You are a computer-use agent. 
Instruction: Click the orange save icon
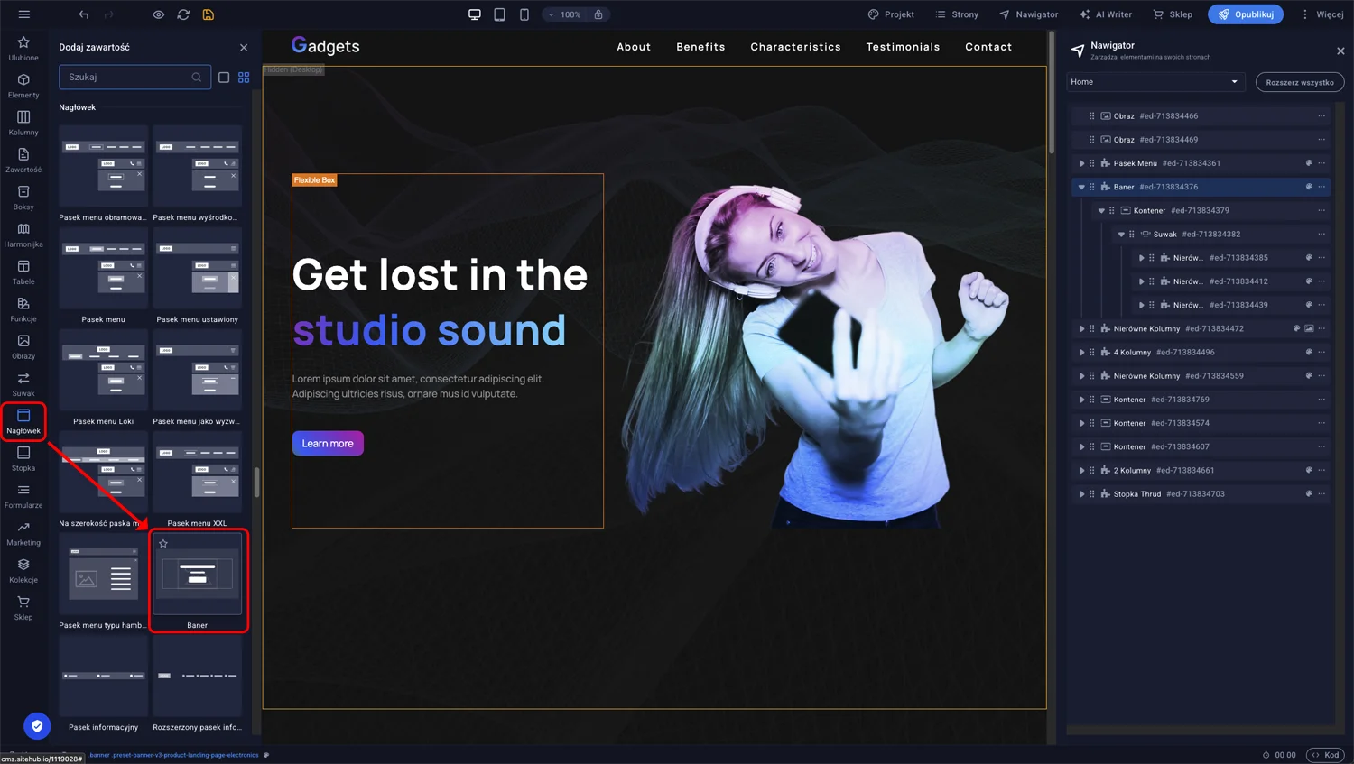pyautogui.click(x=209, y=14)
